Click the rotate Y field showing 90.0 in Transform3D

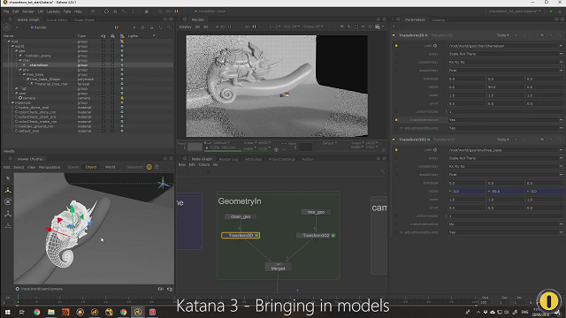pos(505,87)
